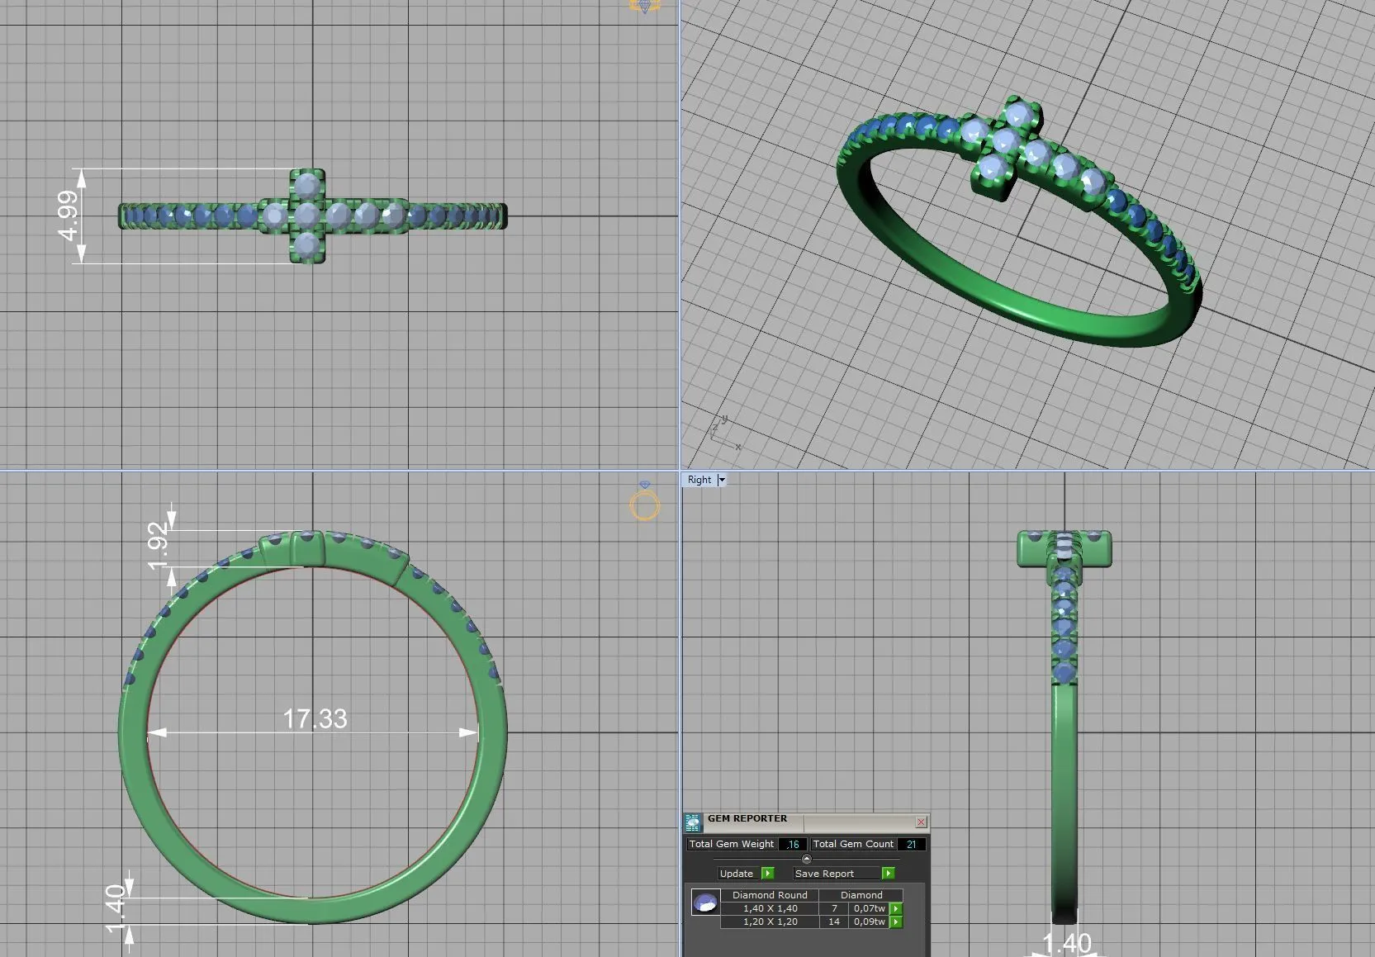Click the world axis icon in perspective view

pyautogui.click(x=723, y=433)
